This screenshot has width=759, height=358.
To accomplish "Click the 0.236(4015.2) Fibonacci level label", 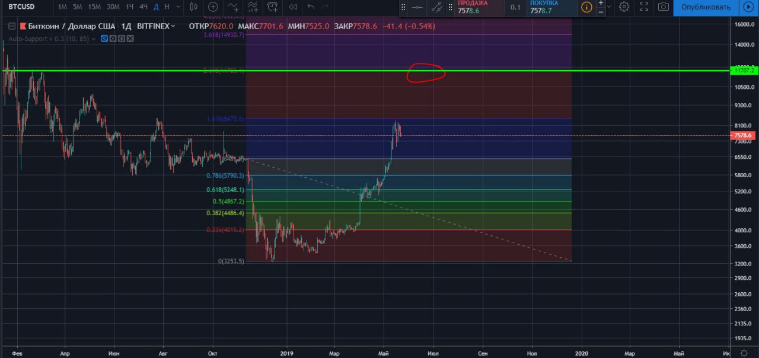I will click(x=225, y=230).
